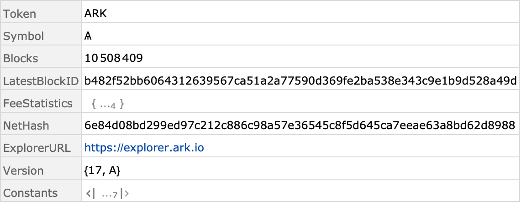This screenshot has height=216, width=521.
Task: Click the Version value {17, A}
Action: (102, 171)
